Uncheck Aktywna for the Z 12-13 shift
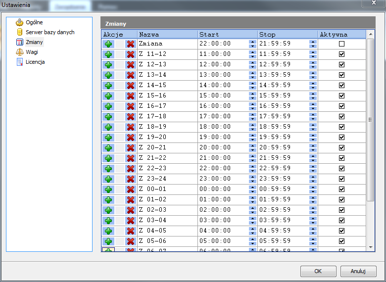The image size is (386, 282). (x=341, y=64)
